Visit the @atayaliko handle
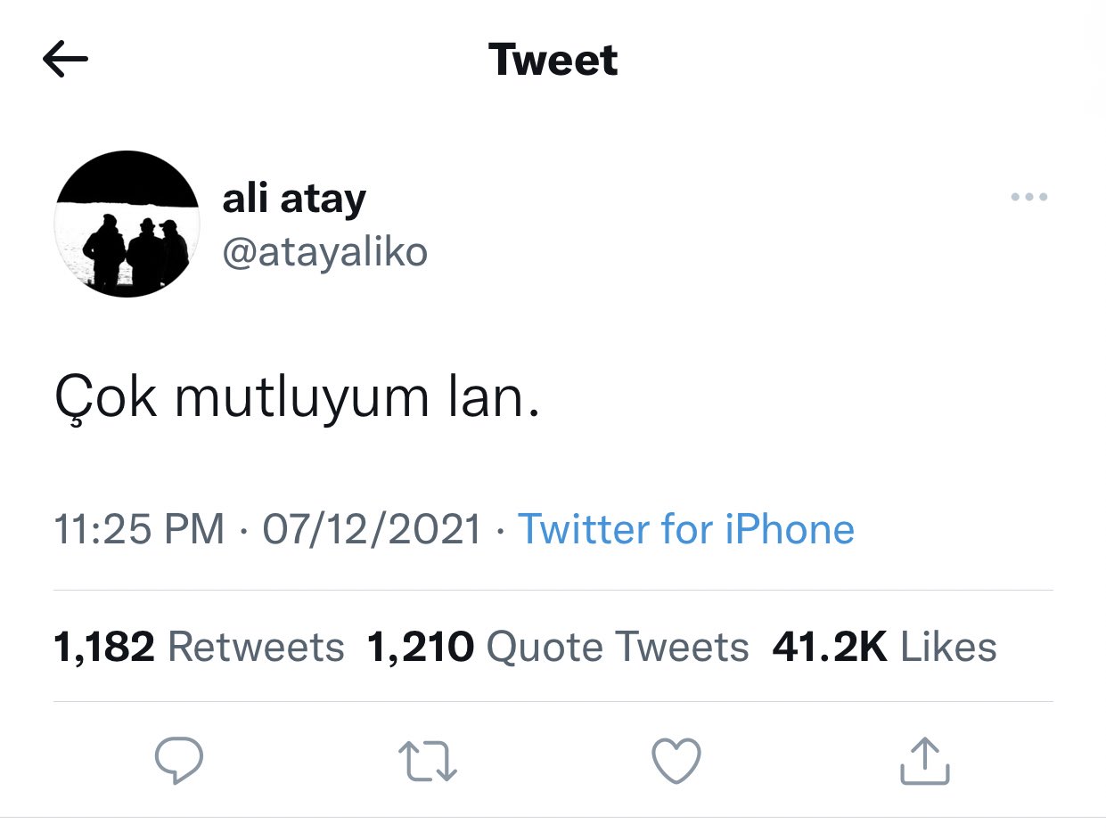This screenshot has height=832, width=1106. [x=325, y=253]
